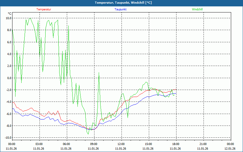Select the blue Taupunkt legend label
The width and height of the screenshot is (243, 152).
(121, 9)
